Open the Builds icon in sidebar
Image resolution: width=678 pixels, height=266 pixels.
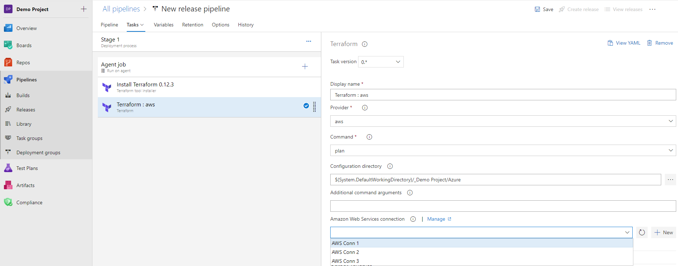point(8,95)
